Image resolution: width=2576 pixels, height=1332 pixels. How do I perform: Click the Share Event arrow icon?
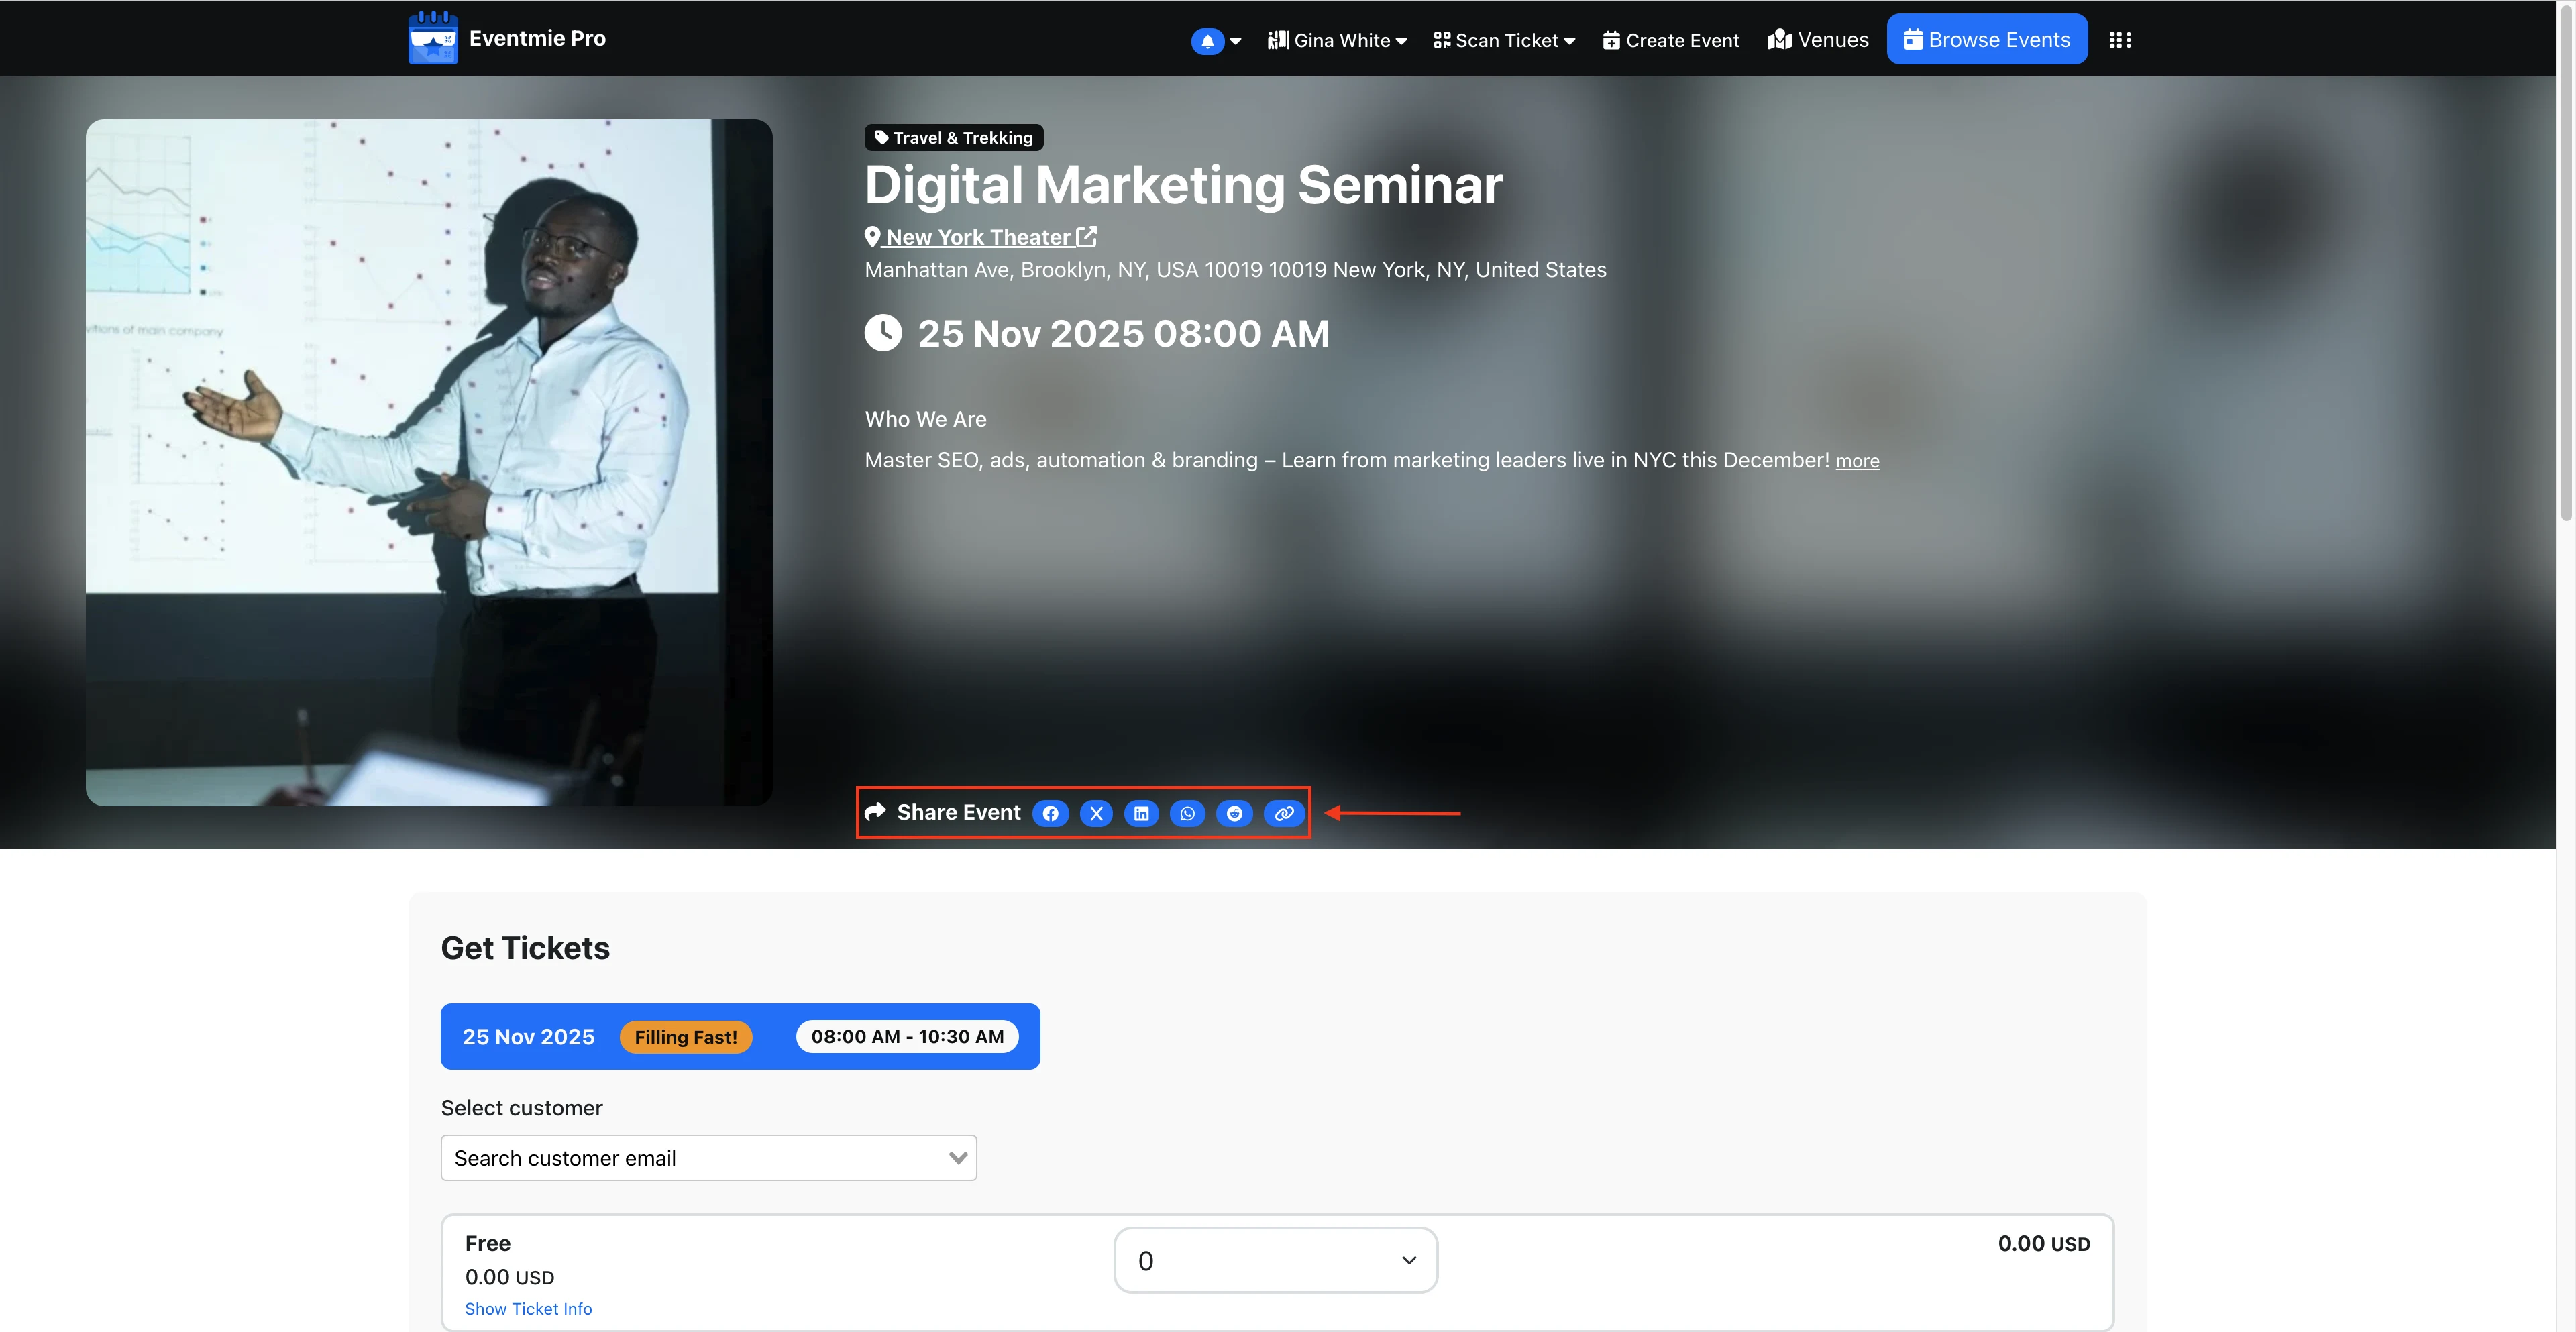875,812
